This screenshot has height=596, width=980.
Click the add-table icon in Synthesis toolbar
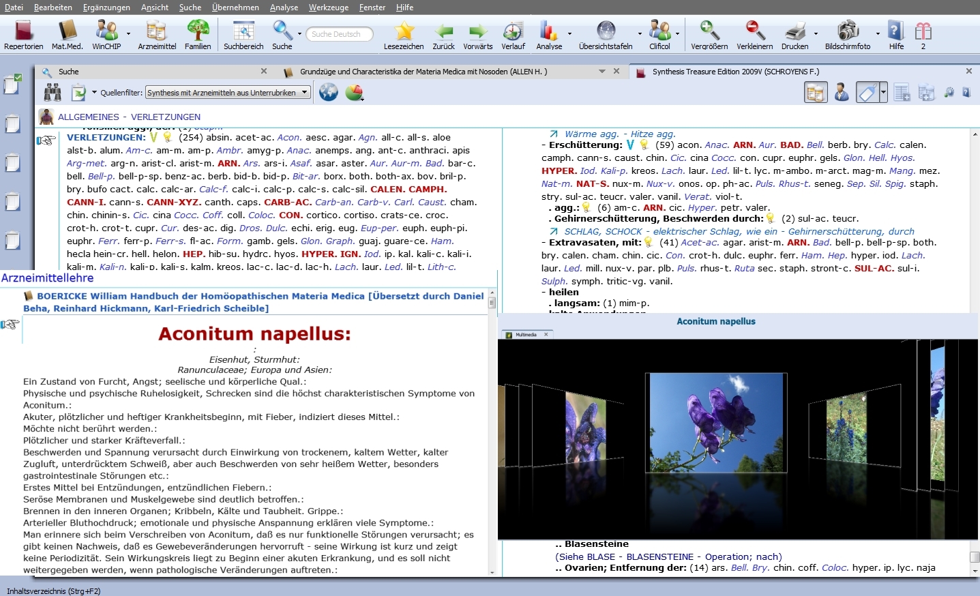pyautogui.click(x=902, y=93)
